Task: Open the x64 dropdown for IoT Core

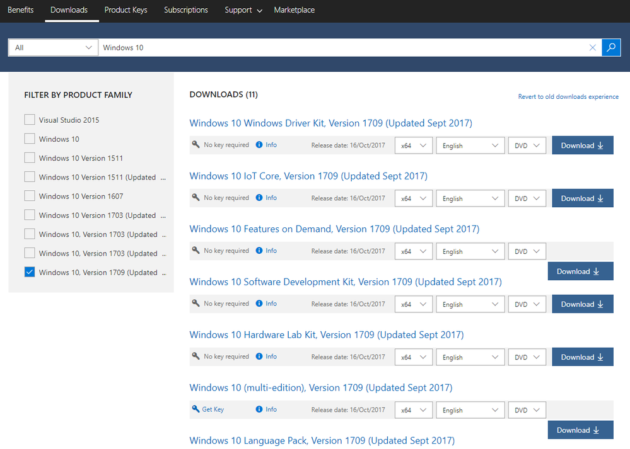Action: (x=414, y=198)
